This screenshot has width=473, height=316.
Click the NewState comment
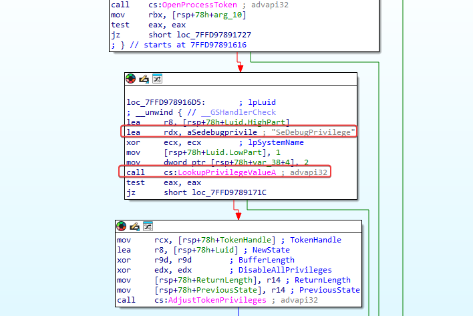point(271,250)
